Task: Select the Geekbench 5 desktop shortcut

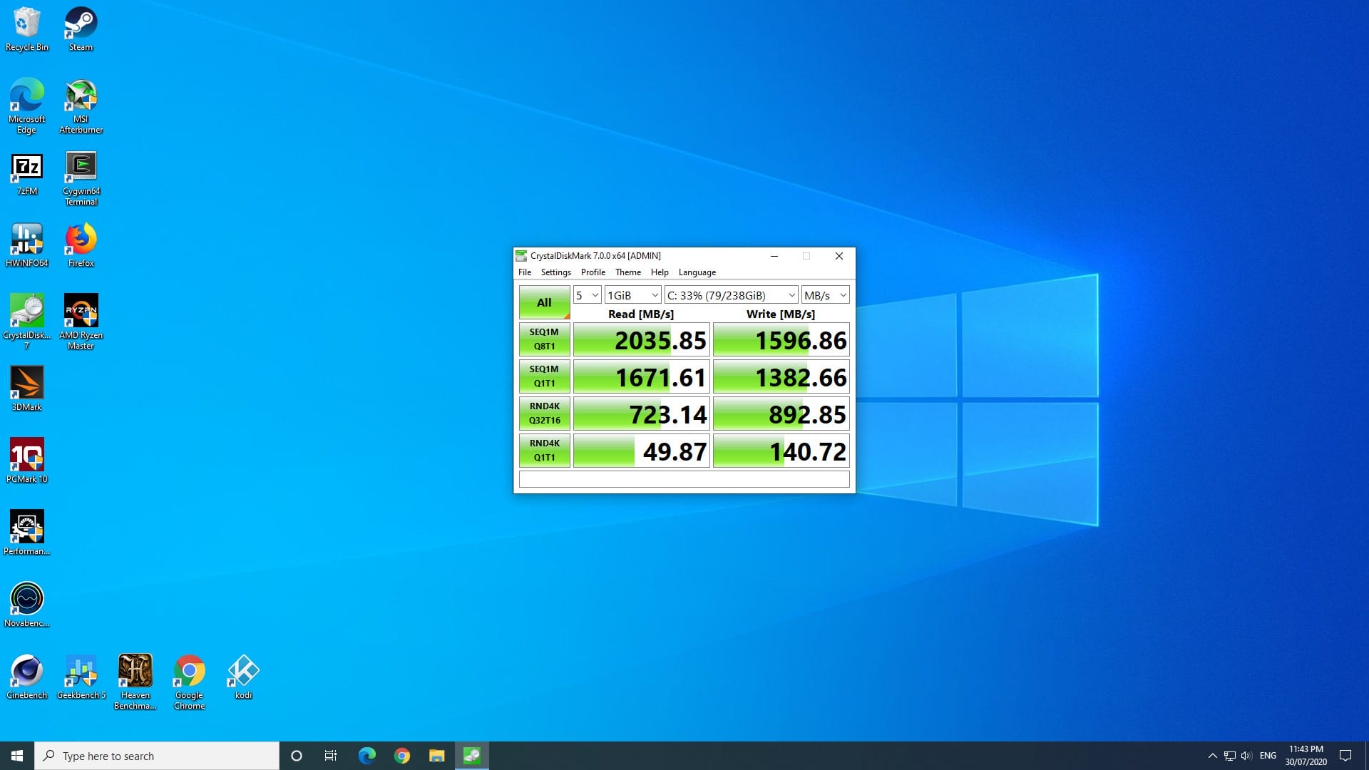Action: (81, 677)
